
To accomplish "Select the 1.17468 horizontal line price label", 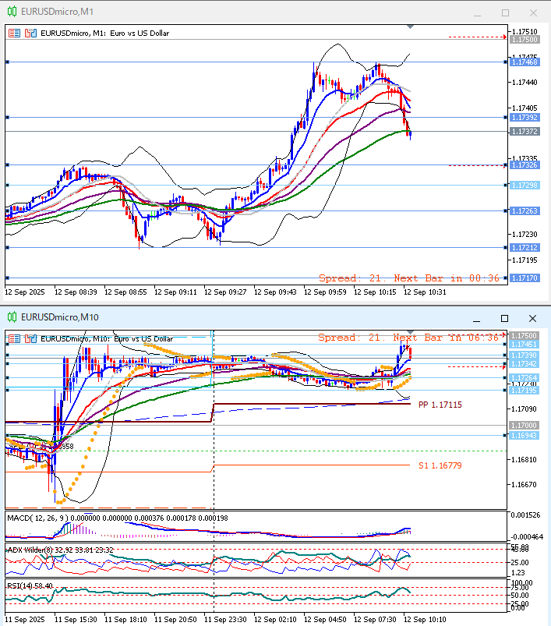I will pyautogui.click(x=526, y=62).
